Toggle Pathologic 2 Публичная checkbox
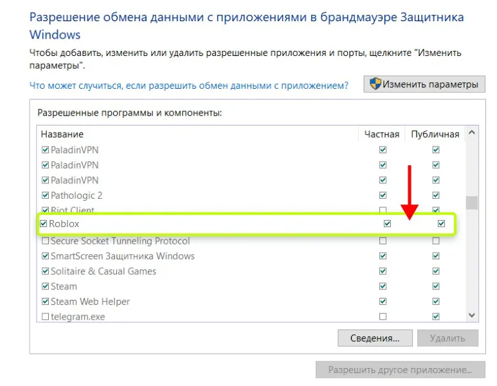This screenshot has height=386, width=497. [436, 195]
